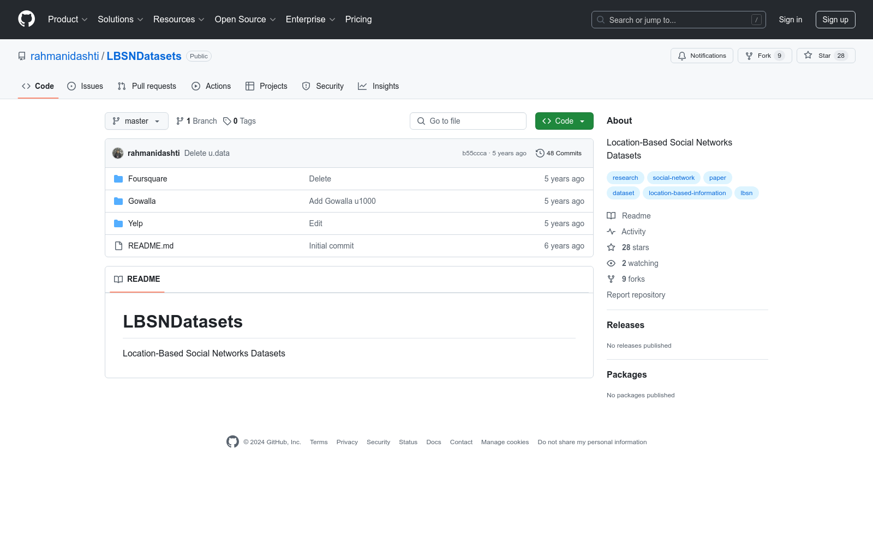The height and width of the screenshot is (545, 873).
Task: Click the paper topic tag
Action: 717,178
